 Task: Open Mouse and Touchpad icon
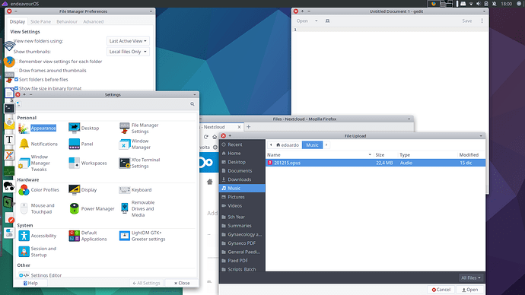[x=24, y=209]
